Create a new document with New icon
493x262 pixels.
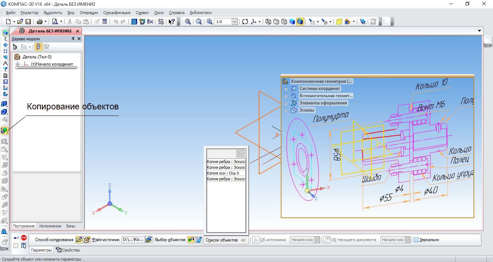(8, 22)
